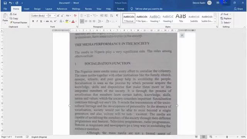Toggle underline formatting
The image size is (247, 139).
pyautogui.click(x=41, y=21)
